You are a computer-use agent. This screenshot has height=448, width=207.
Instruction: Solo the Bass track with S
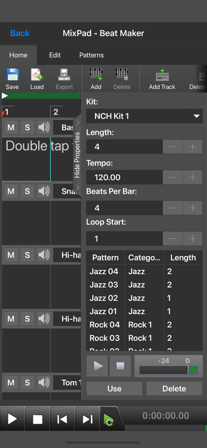click(28, 127)
